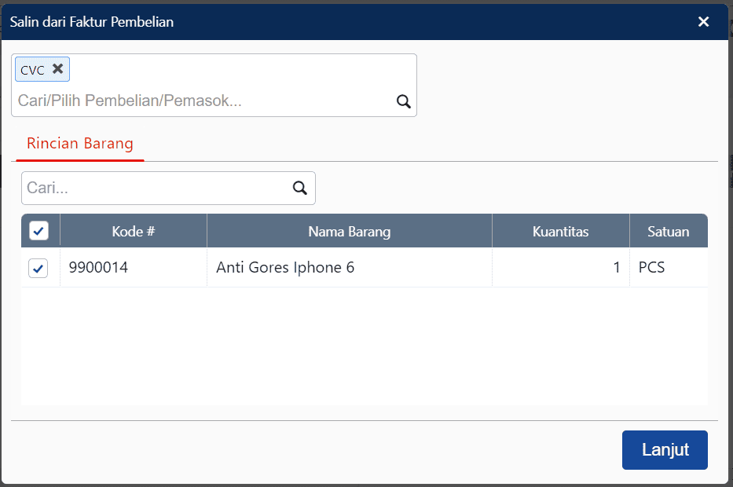Click the Kuantitas column header
The width and height of the screenshot is (733, 487).
(x=560, y=230)
